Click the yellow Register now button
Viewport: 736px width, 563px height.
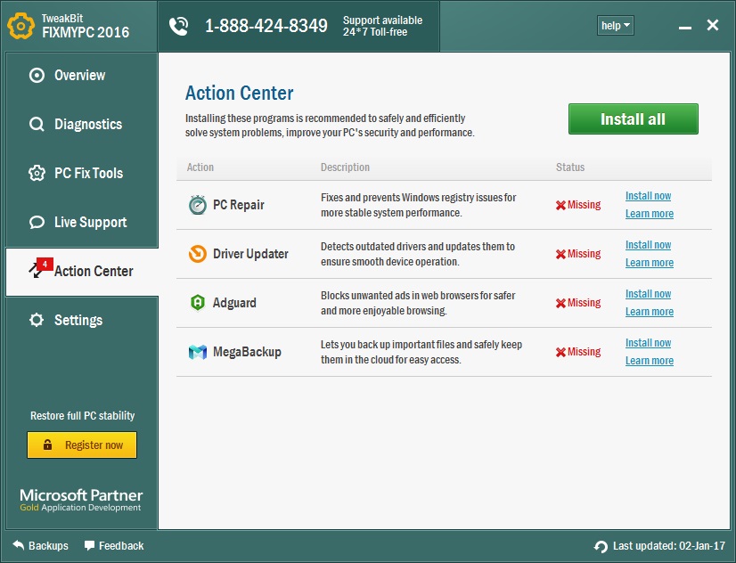[x=82, y=445]
